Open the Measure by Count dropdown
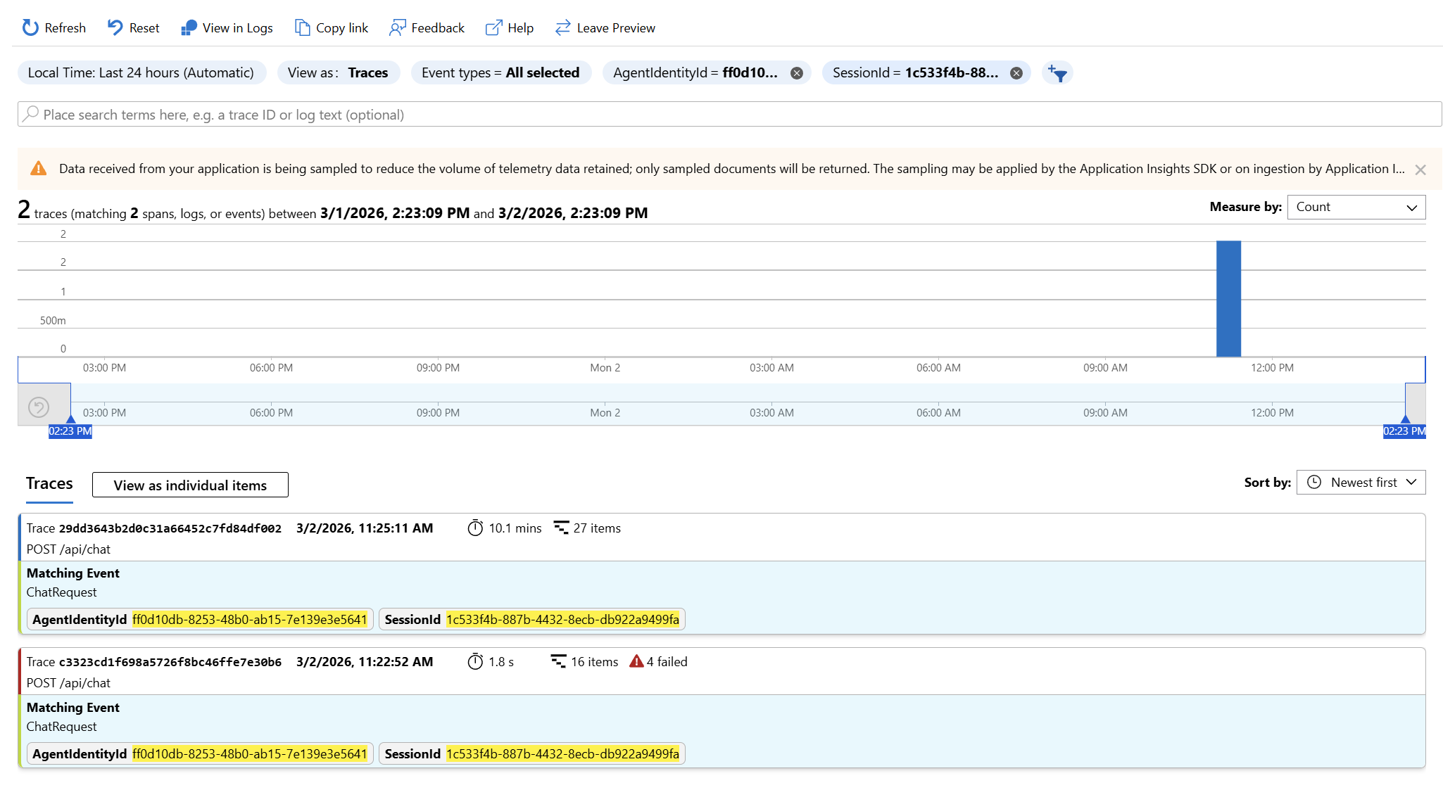The width and height of the screenshot is (1443, 790). tap(1356, 207)
